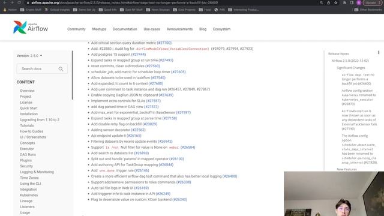Open the Cool Projects bookmark folder
The height and width of the screenshot is (216, 384).
(184, 10)
